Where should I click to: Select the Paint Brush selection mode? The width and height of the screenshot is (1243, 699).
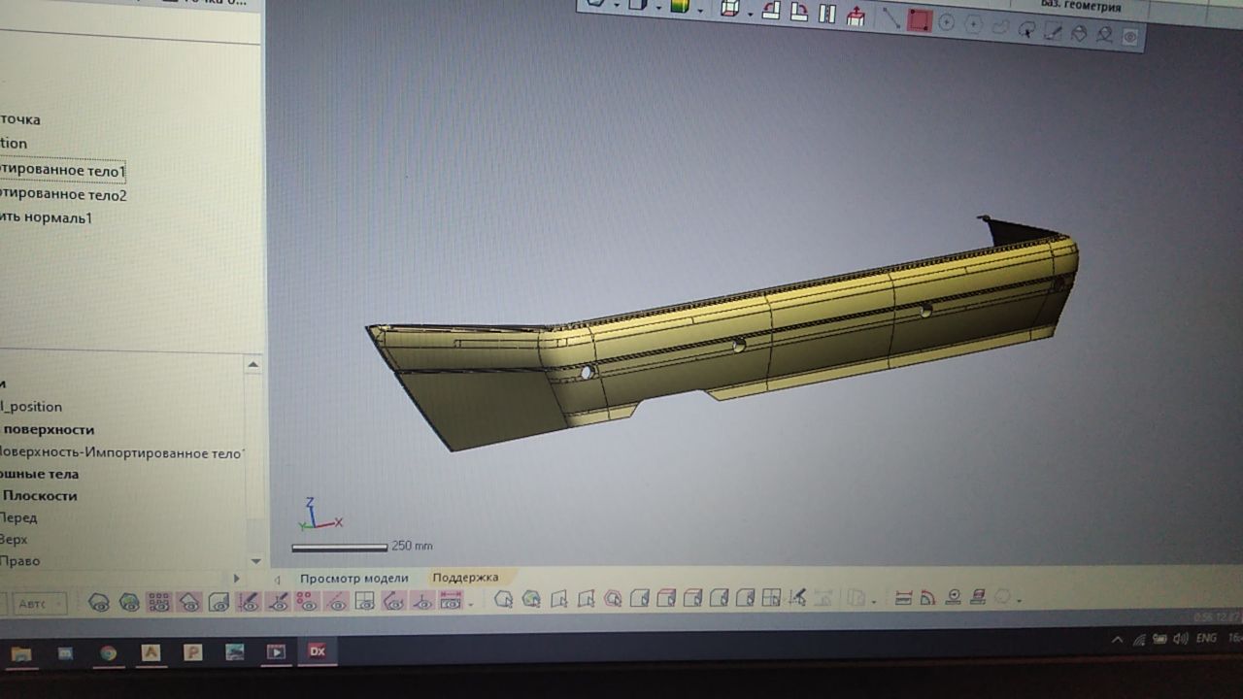[1053, 31]
